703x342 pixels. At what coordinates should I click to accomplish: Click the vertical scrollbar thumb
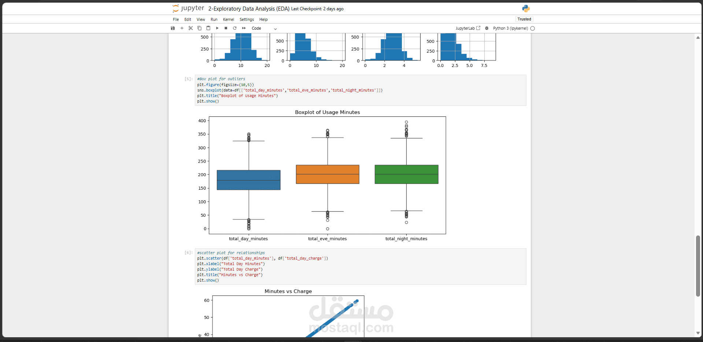698,266
